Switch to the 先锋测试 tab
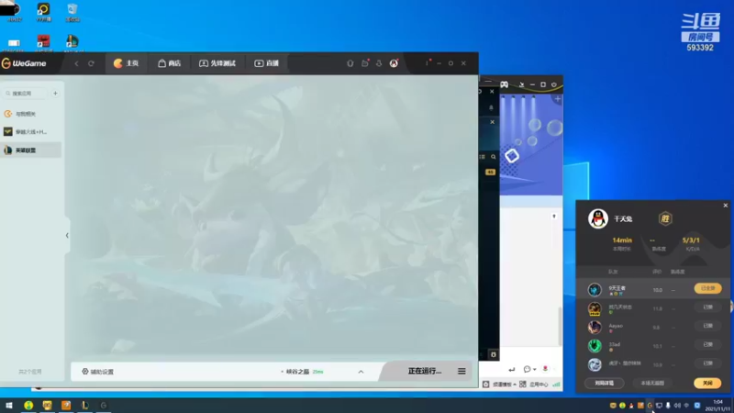Viewport: 734px width, 413px height. (217, 63)
